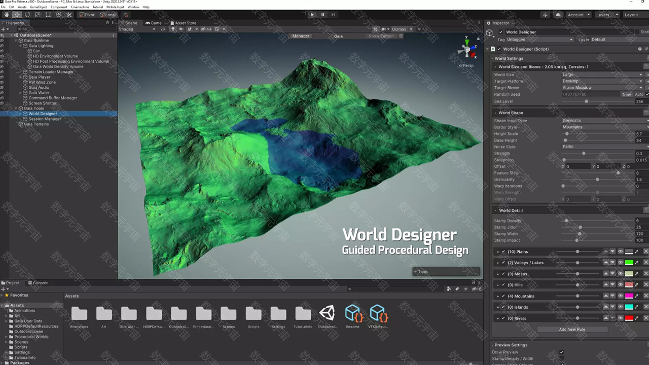Select the Scale tool in toolbar

click(x=38, y=15)
